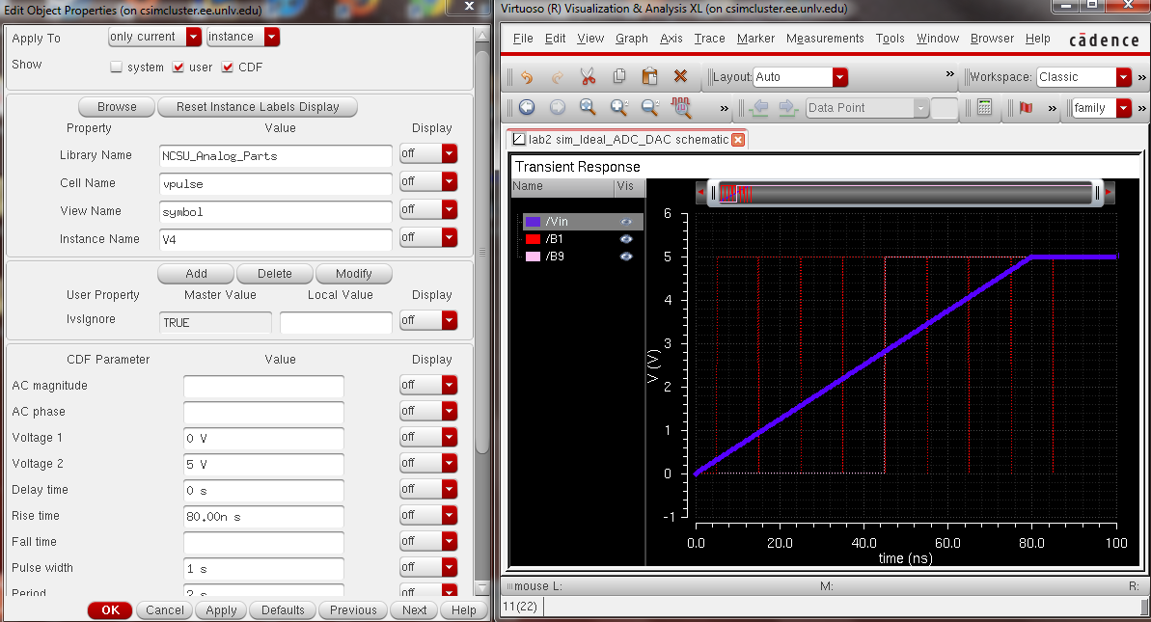Viewport: 1151px width, 622px height.
Task: Open the Measurements menu
Action: point(824,39)
